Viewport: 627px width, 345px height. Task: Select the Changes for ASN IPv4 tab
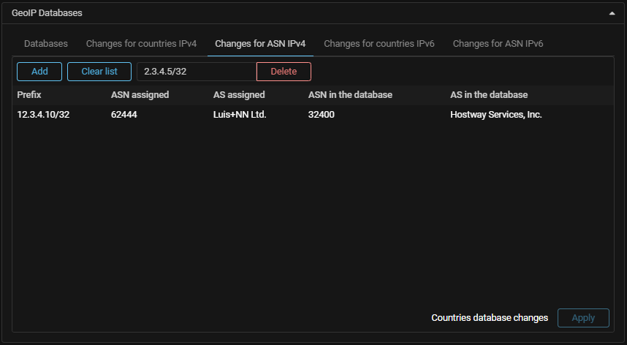click(x=260, y=44)
